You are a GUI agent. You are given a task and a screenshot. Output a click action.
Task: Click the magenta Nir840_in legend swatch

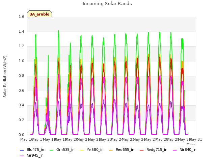click(175, 150)
